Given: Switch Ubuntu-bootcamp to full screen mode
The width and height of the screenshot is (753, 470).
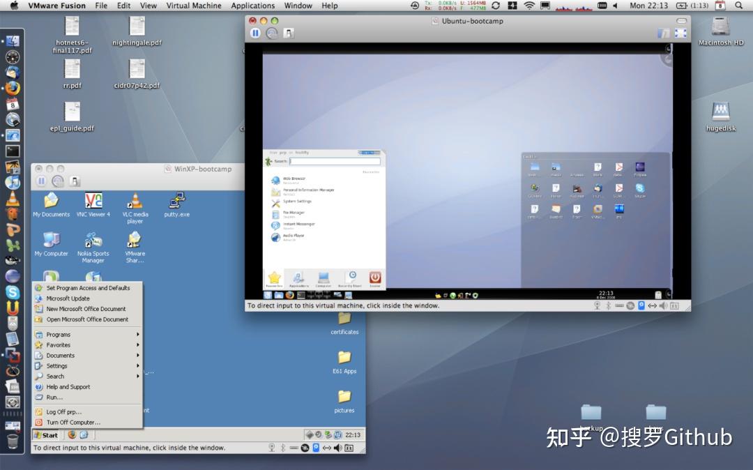Looking at the screenshot, I should (x=680, y=33).
